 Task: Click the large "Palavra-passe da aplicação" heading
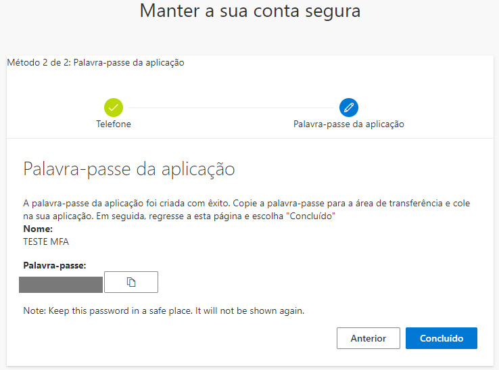[x=129, y=169]
